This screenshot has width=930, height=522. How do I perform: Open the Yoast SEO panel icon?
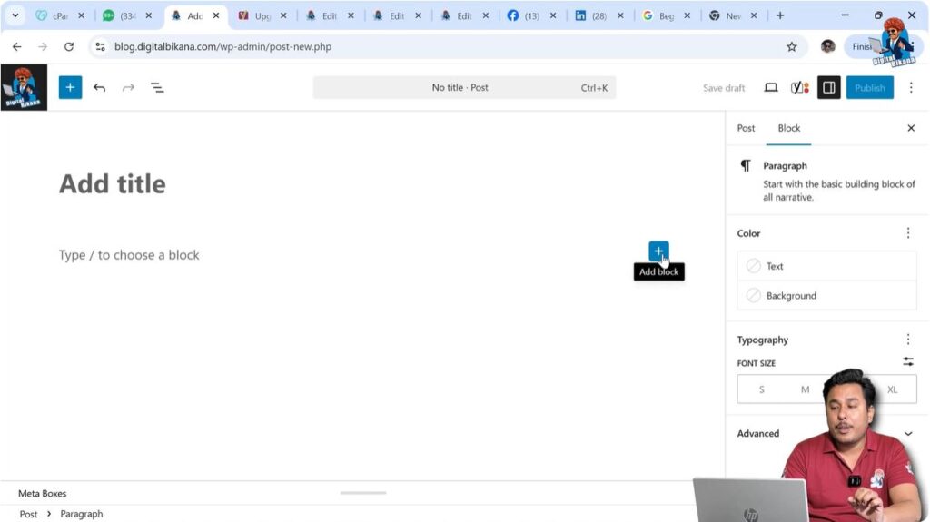799,88
